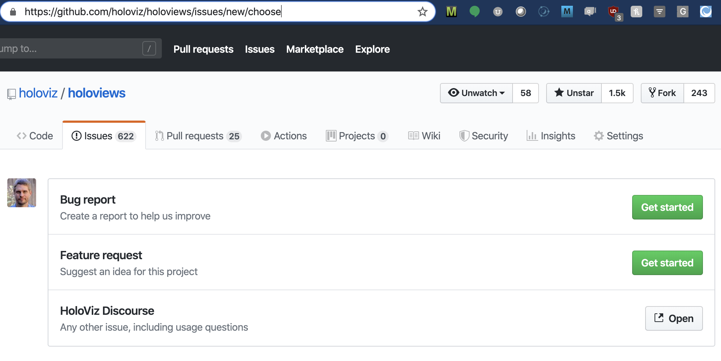Click the lock icon in the address bar
The height and width of the screenshot is (361, 721).
(13, 12)
